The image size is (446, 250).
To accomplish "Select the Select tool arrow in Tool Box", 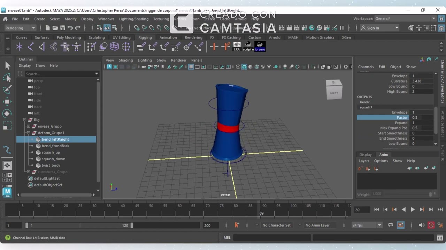I will tap(7, 66).
